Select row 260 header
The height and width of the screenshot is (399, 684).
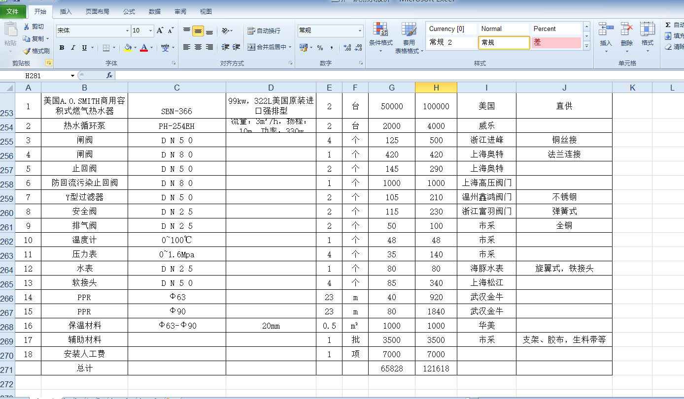pyautogui.click(x=7, y=212)
